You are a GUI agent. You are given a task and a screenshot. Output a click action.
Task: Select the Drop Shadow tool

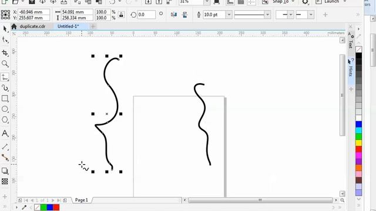[x=5, y=171]
